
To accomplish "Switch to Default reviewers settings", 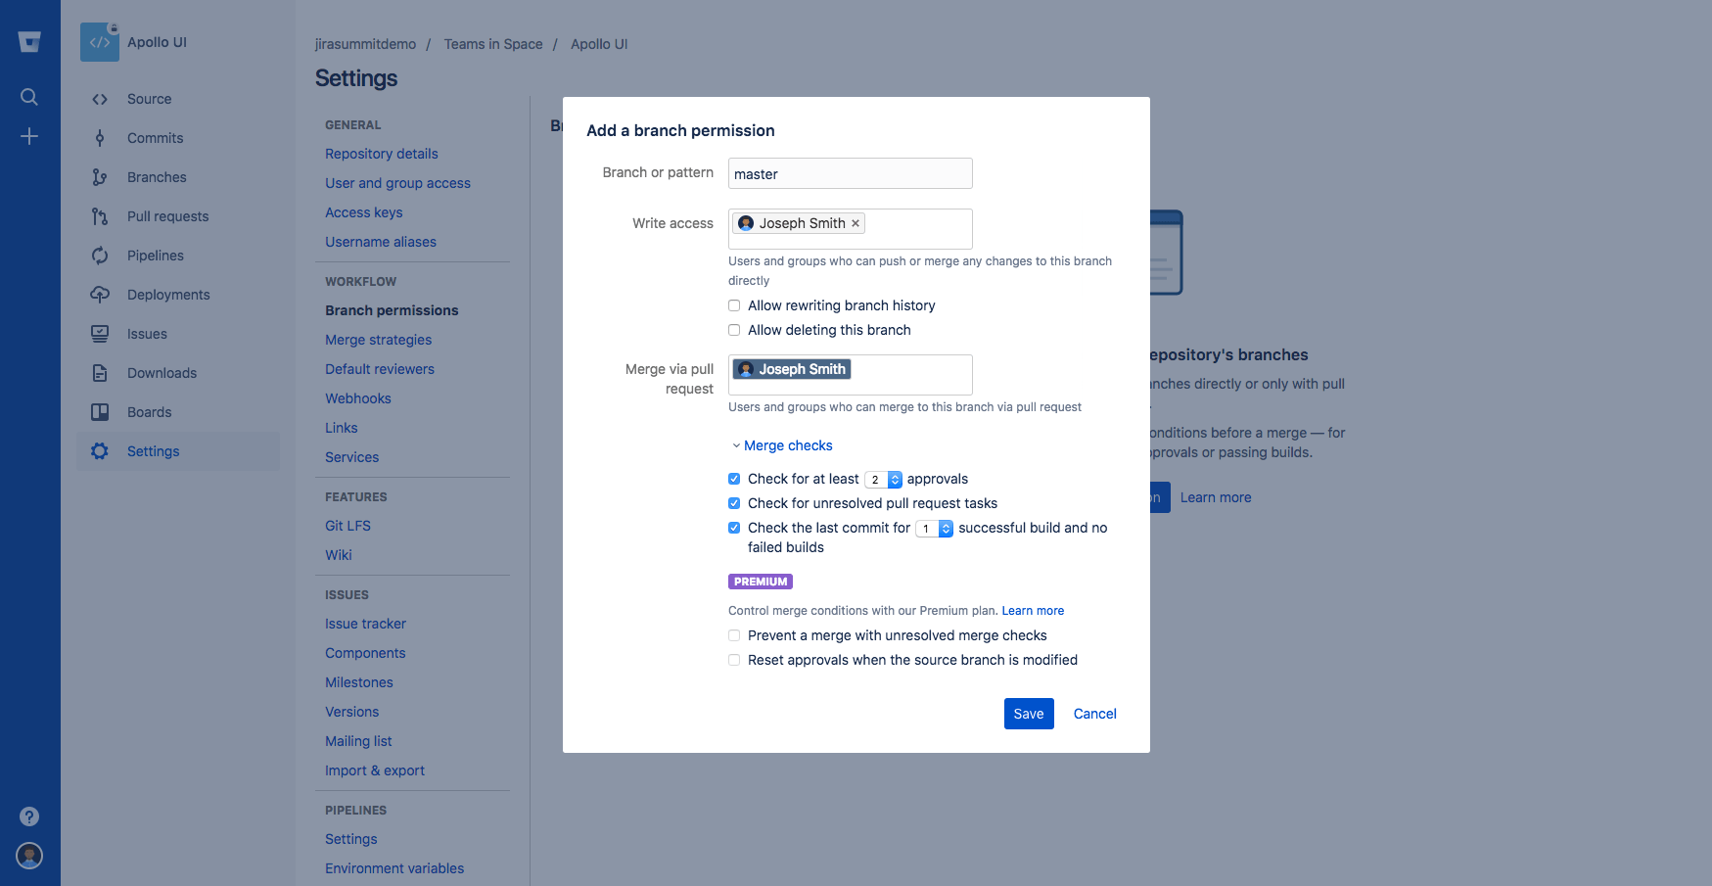I will point(380,369).
